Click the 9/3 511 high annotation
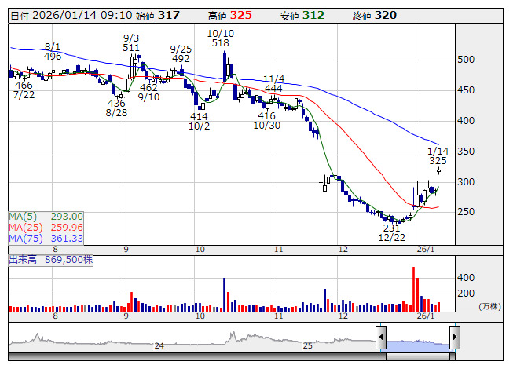This screenshot has width=513, height=369. (x=131, y=43)
